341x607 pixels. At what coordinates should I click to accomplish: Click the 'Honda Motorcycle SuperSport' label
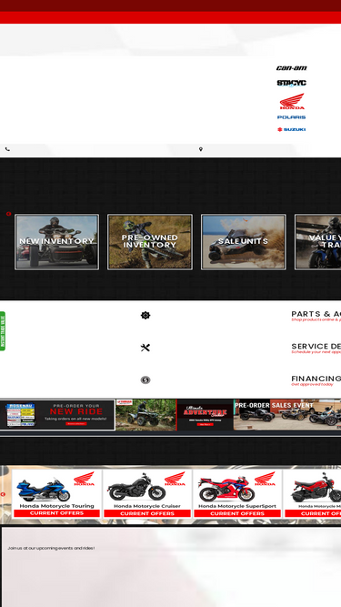tap(237, 506)
